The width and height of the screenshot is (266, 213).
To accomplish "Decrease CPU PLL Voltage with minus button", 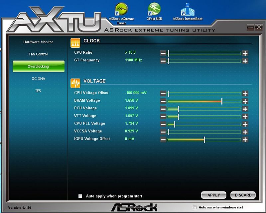I will (163, 124).
